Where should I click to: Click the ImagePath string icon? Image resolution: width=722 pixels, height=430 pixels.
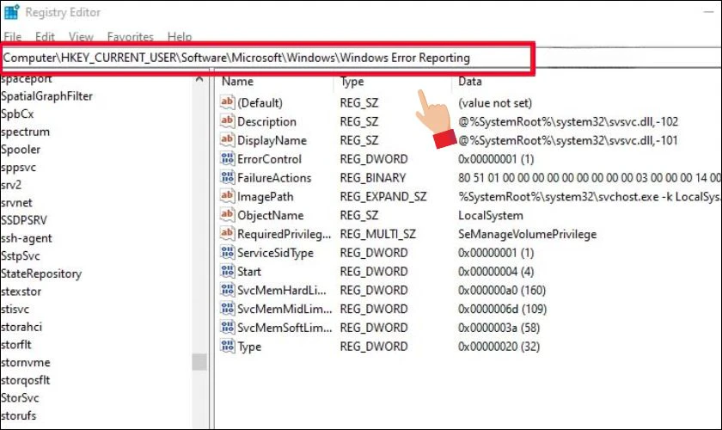[228, 196]
